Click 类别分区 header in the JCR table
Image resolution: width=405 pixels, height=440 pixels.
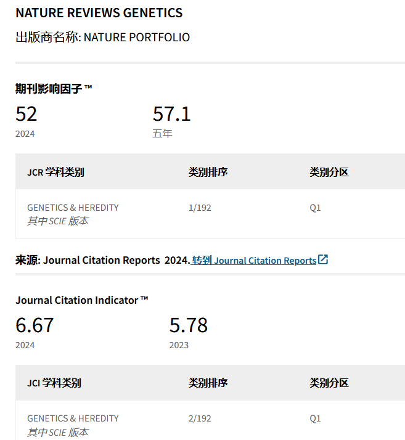point(329,172)
